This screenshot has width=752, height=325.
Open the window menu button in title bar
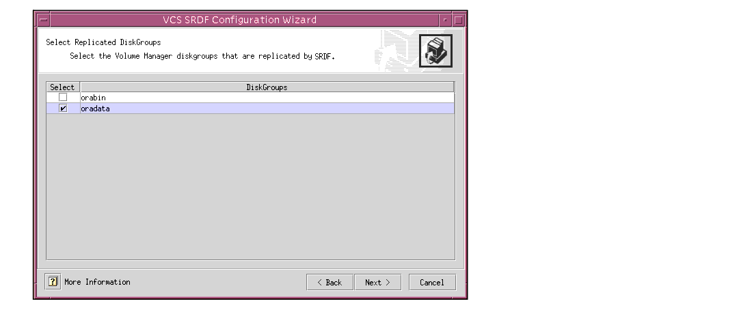[43, 20]
